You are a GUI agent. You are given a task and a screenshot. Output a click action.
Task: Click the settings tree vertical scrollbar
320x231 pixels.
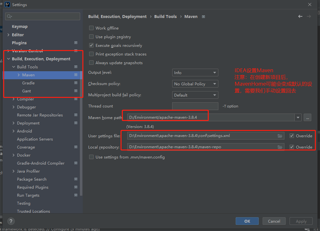(x=81, y=133)
